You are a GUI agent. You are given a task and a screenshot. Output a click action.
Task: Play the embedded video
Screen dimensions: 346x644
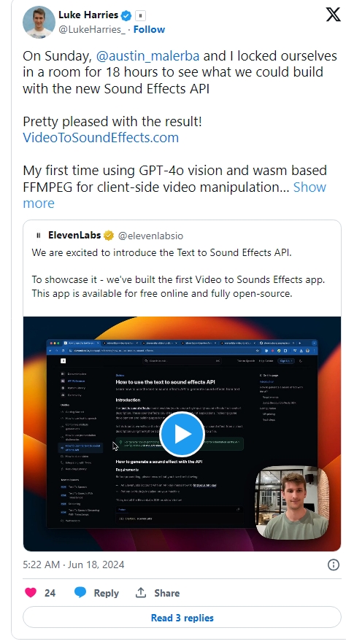182,434
